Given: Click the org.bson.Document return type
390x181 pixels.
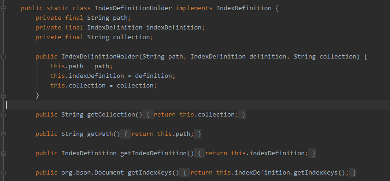Looking at the screenshot, I should (93, 173).
